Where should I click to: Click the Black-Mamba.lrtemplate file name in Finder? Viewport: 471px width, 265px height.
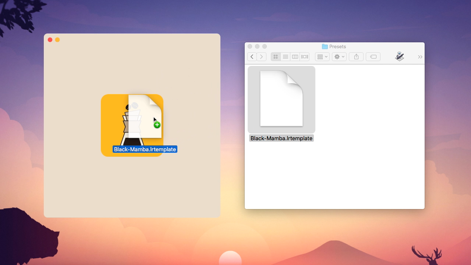pyautogui.click(x=281, y=138)
